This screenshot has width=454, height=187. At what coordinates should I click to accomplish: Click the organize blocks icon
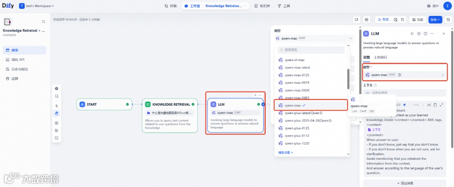(56, 130)
